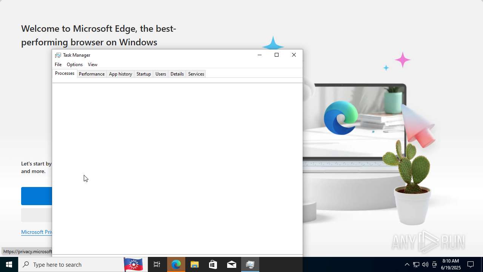Launch File Explorer from the taskbar
The height and width of the screenshot is (272, 483).
click(x=194, y=264)
